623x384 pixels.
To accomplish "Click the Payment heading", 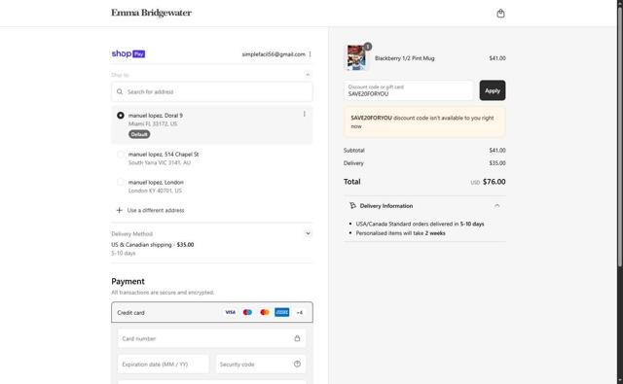I will point(128,281).
